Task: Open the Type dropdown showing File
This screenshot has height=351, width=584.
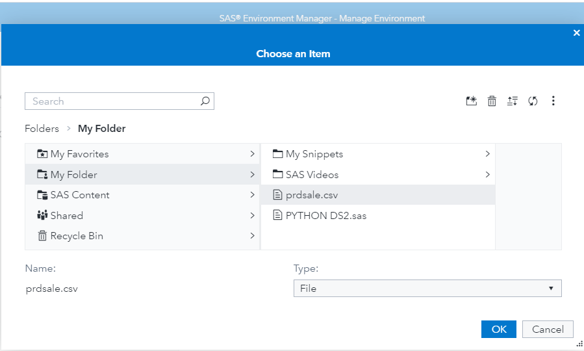Action: pyautogui.click(x=427, y=288)
